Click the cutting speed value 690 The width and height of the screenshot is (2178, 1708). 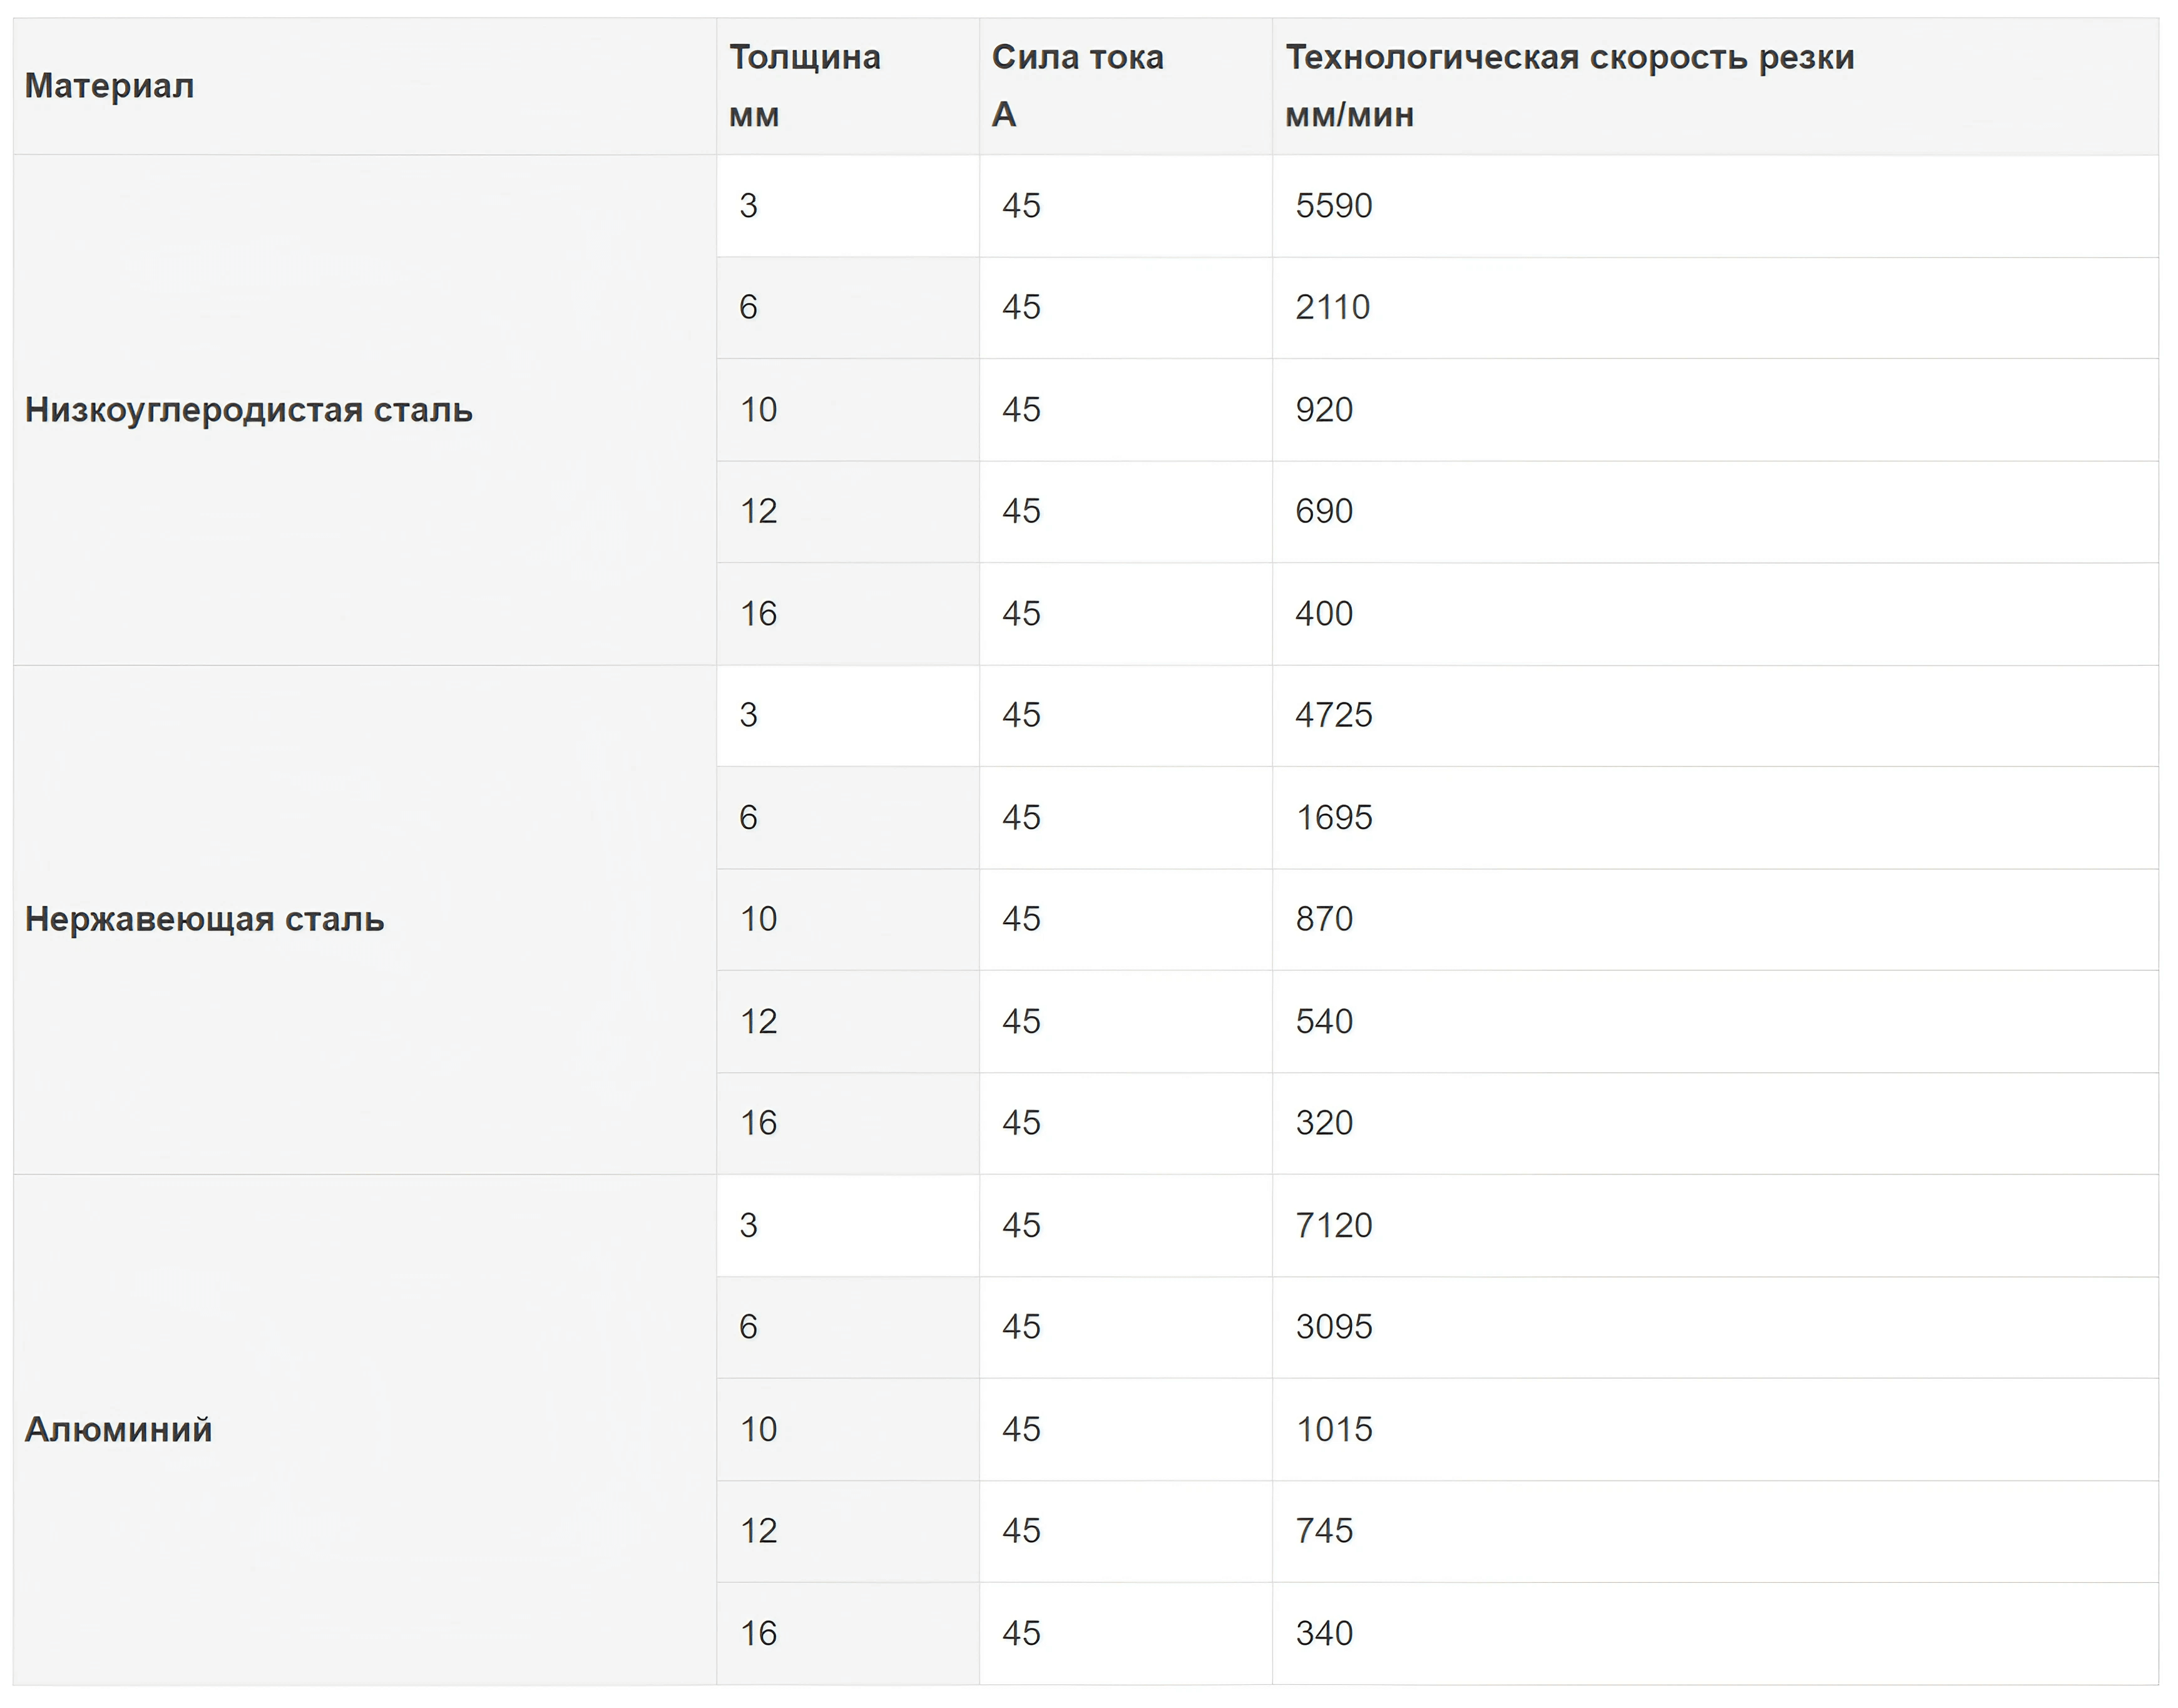coord(1324,511)
